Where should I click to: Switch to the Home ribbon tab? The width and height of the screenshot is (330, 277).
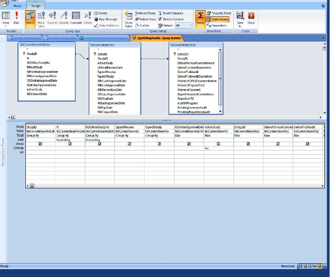[x=18, y=6]
